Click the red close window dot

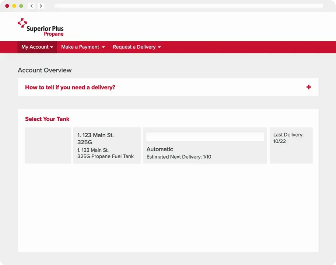7,6
